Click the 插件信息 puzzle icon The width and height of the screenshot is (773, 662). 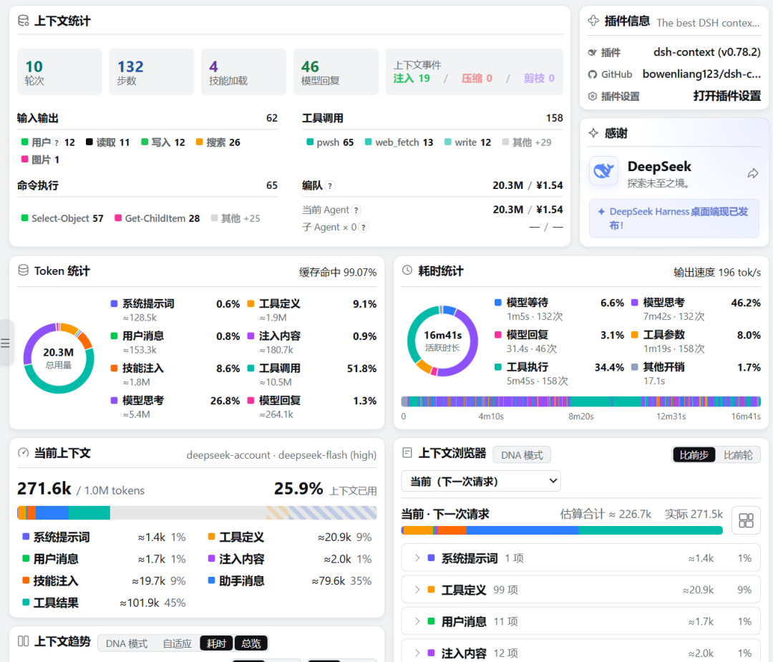[593, 21]
